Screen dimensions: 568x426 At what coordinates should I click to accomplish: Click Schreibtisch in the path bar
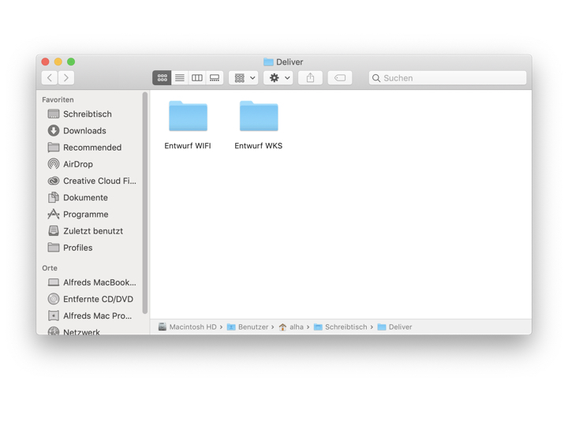click(x=341, y=327)
